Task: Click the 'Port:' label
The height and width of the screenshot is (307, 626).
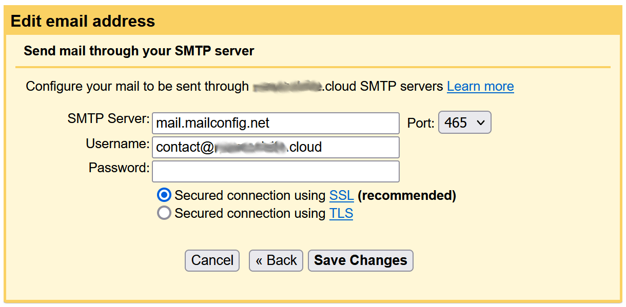Action: (x=421, y=123)
